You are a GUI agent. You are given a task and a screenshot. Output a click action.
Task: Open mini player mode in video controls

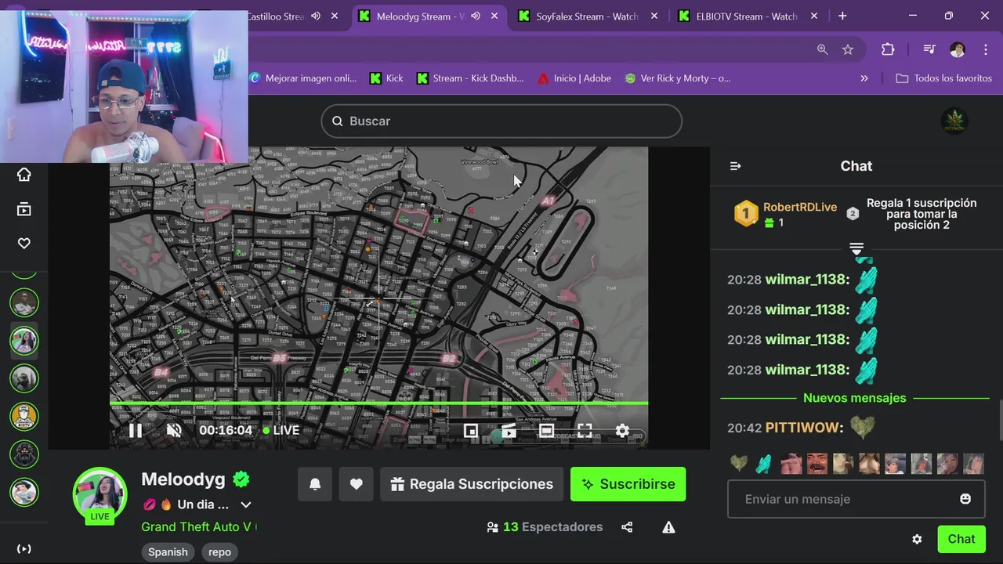point(470,430)
